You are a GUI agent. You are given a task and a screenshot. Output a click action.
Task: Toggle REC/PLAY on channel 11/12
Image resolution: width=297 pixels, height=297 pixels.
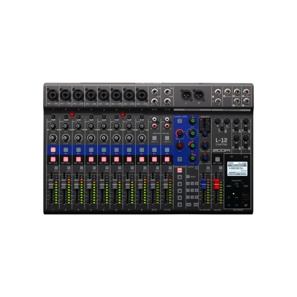tap(167, 159)
